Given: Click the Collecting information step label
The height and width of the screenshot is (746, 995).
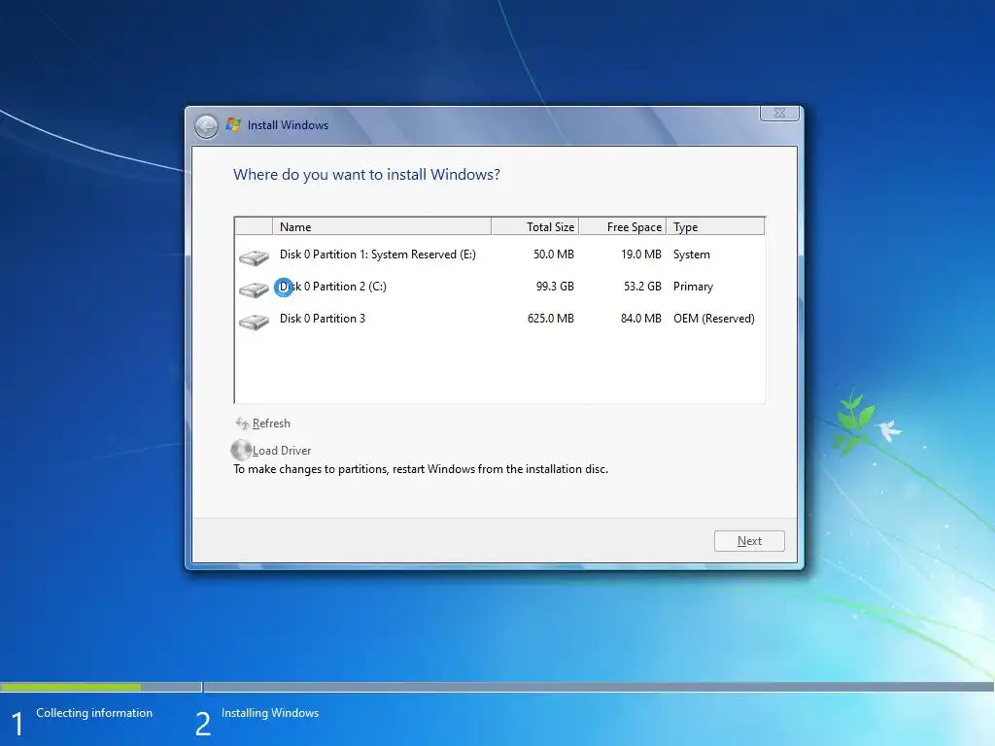Looking at the screenshot, I should coord(94,713).
